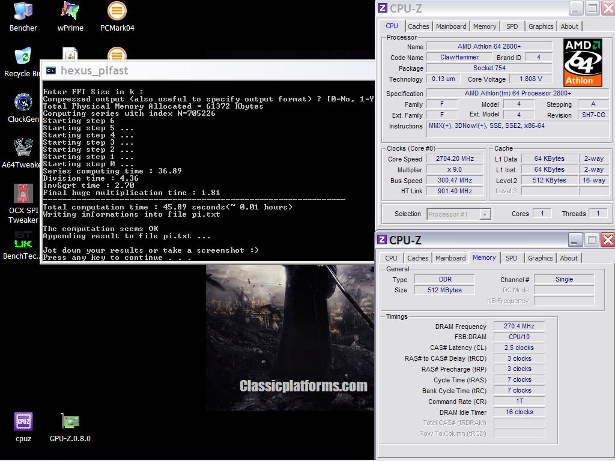Click the Socket 754 package value

[x=489, y=68]
